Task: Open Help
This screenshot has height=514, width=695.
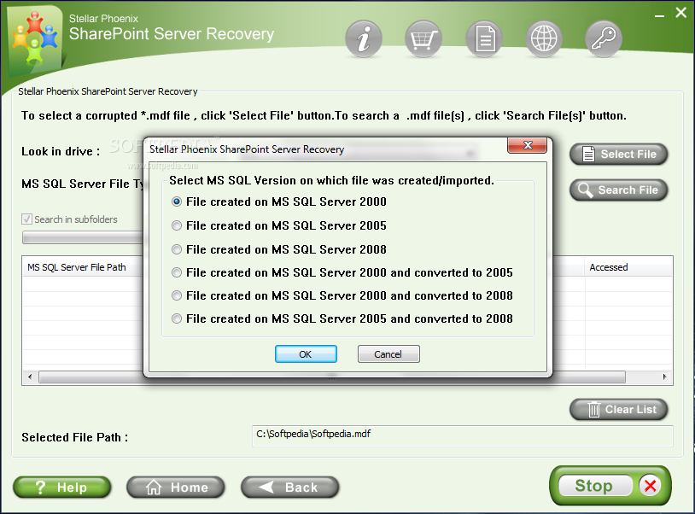Action: [62, 488]
